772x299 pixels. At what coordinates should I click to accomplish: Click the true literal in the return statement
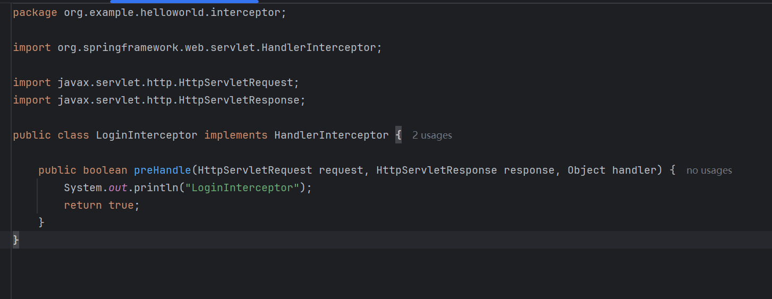(x=121, y=206)
